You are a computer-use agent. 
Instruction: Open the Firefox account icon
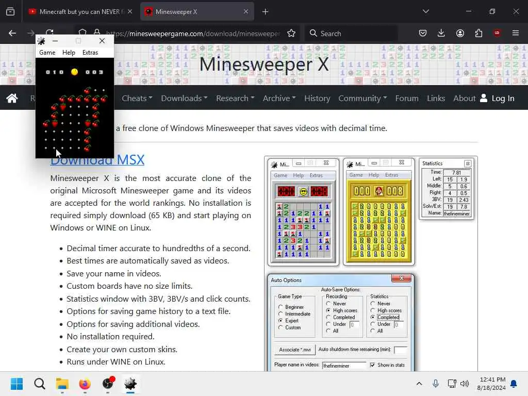click(x=460, y=33)
